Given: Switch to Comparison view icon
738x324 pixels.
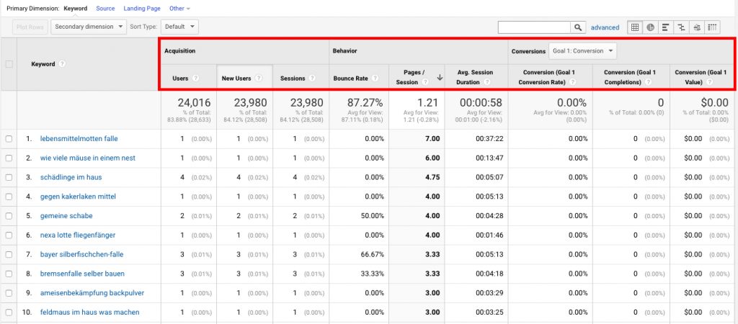Looking at the screenshot, I should click(681, 27).
